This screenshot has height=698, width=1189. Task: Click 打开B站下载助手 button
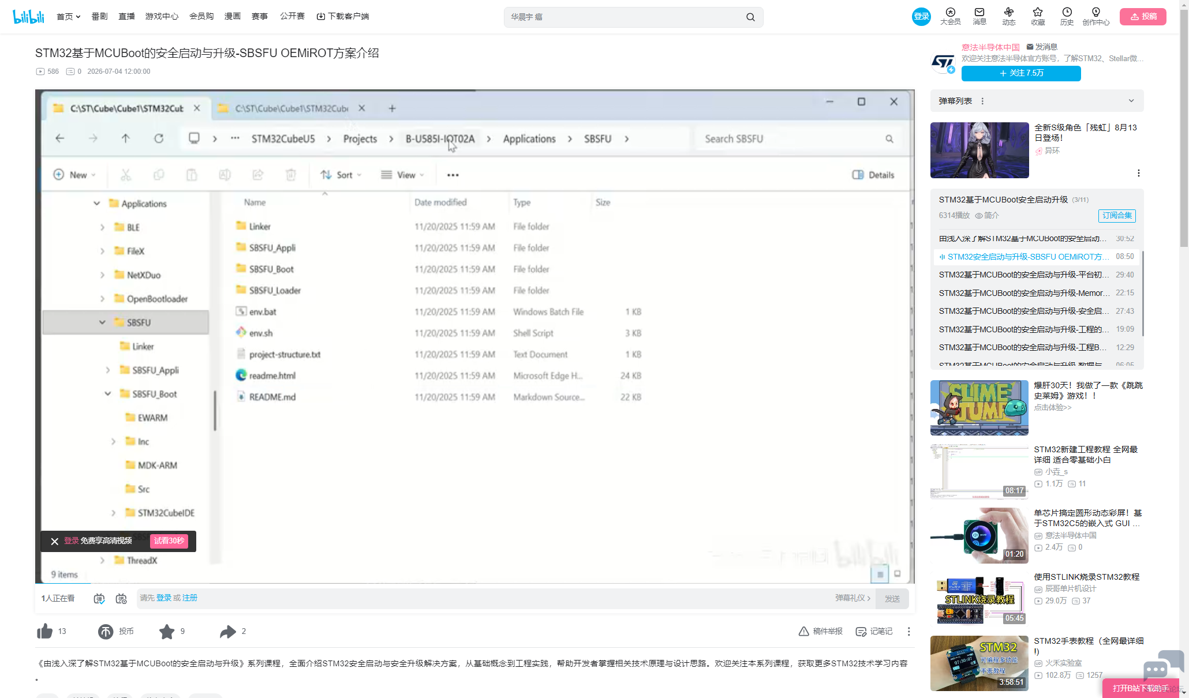pos(1141,688)
